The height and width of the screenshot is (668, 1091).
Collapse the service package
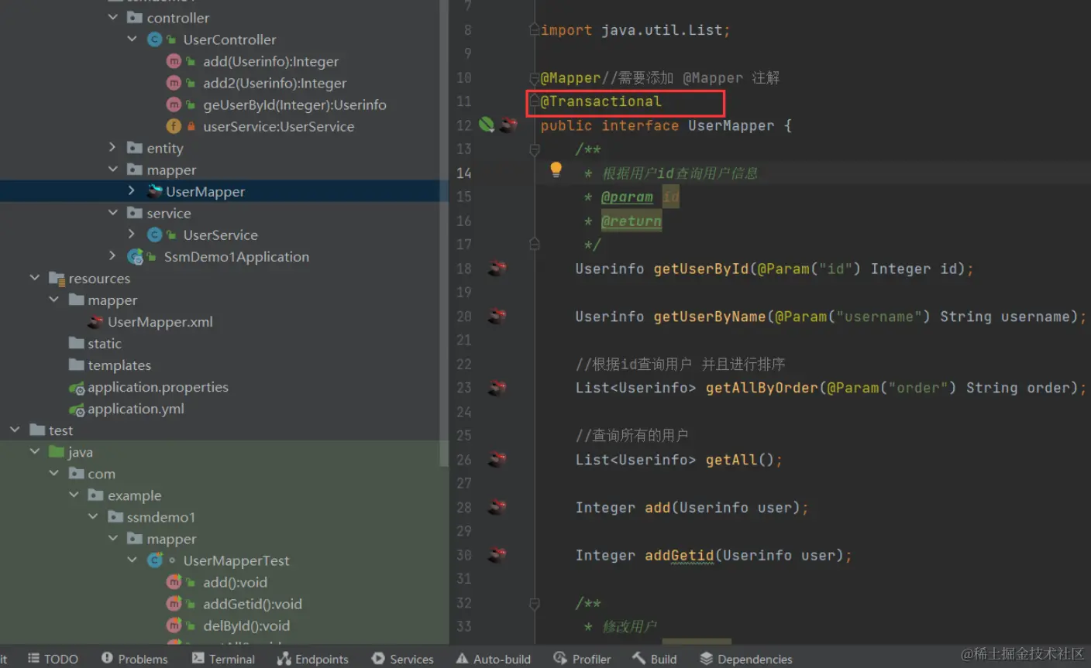(113, 212)
